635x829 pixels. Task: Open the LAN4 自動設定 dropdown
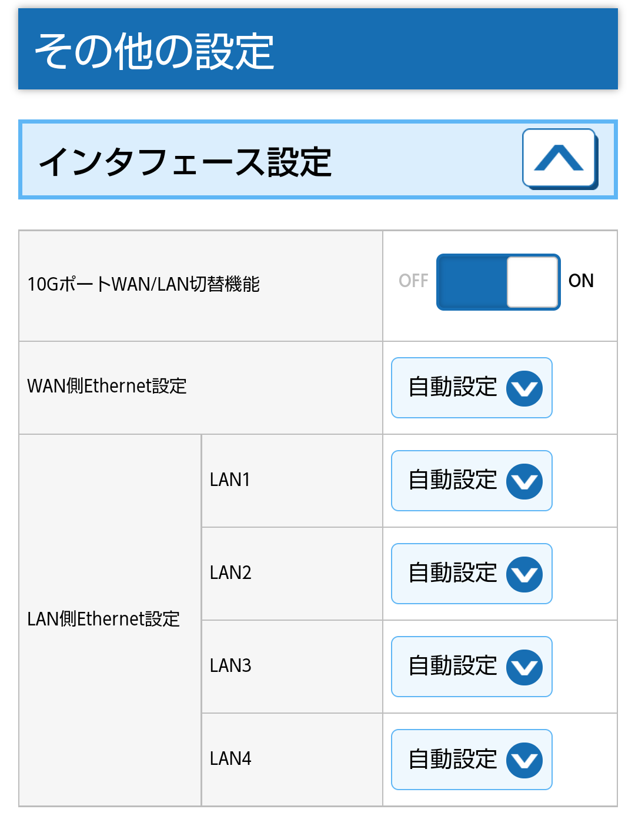pyautogui.click(x=453, y=760)
